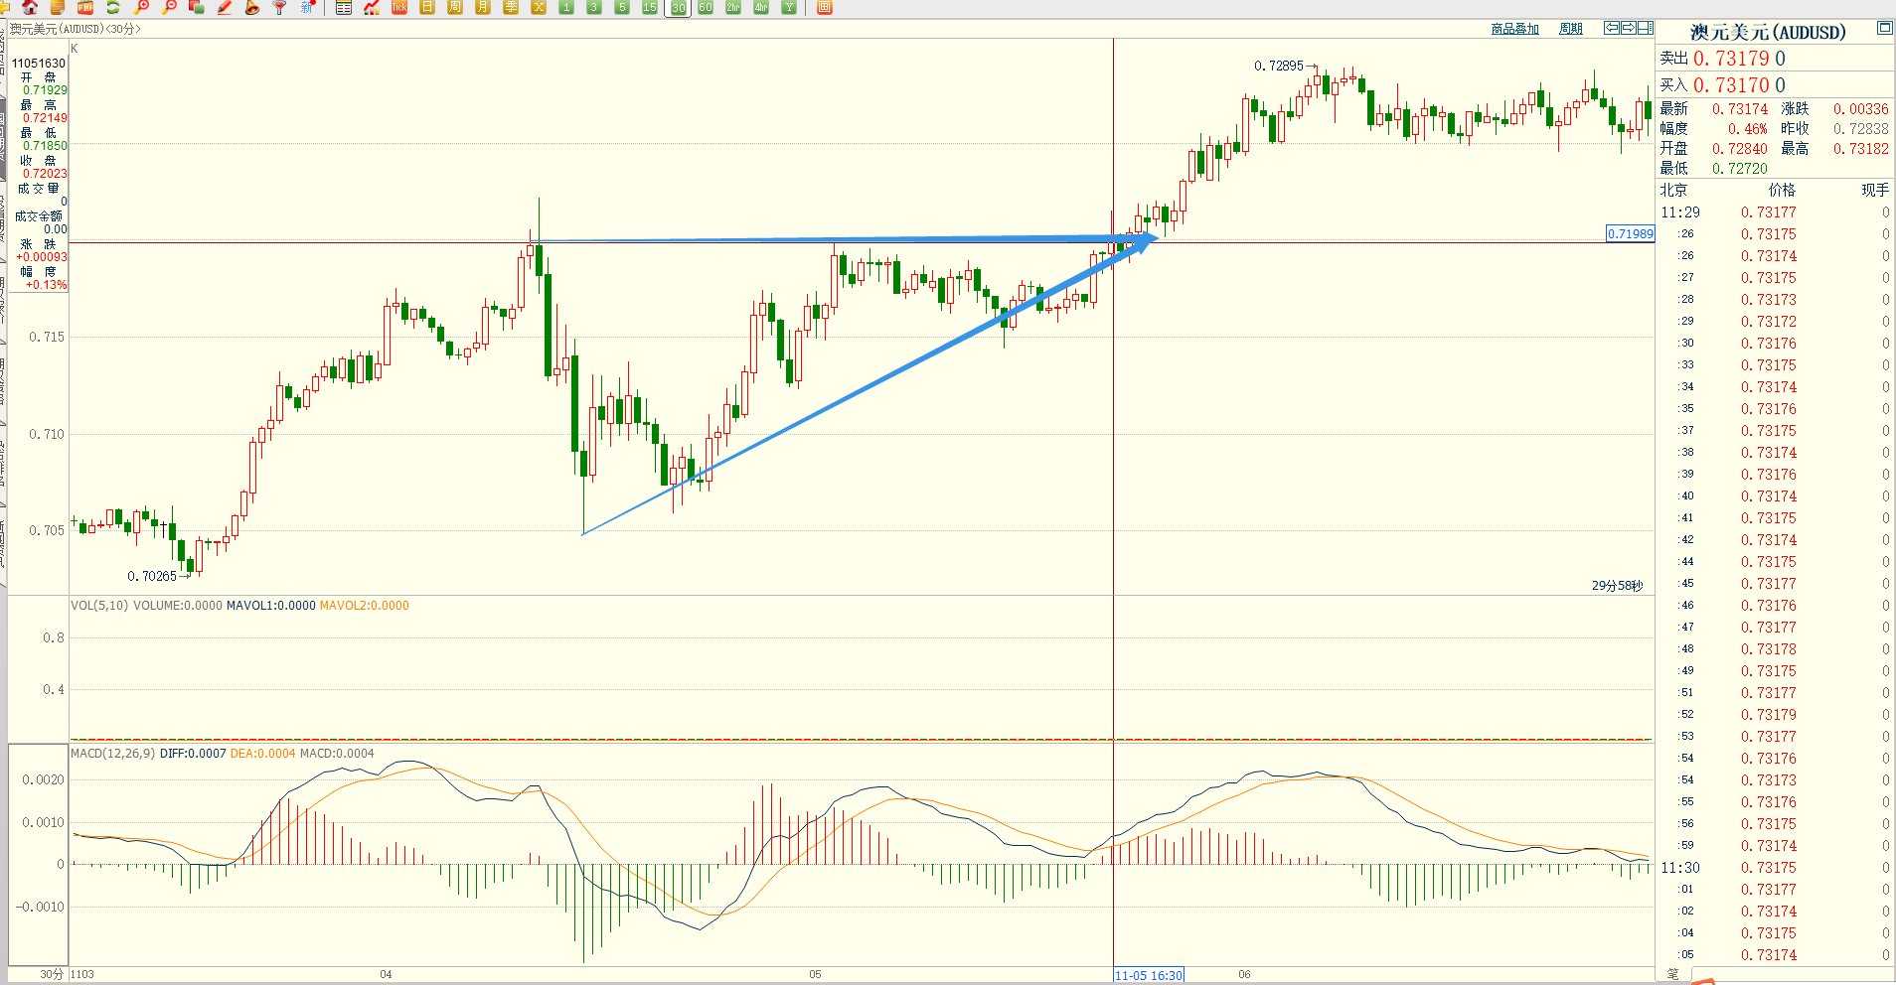Open the Tick chart view
Image resolution: width=1896 pixels, height=985 pixels.
tap(399, 7)
